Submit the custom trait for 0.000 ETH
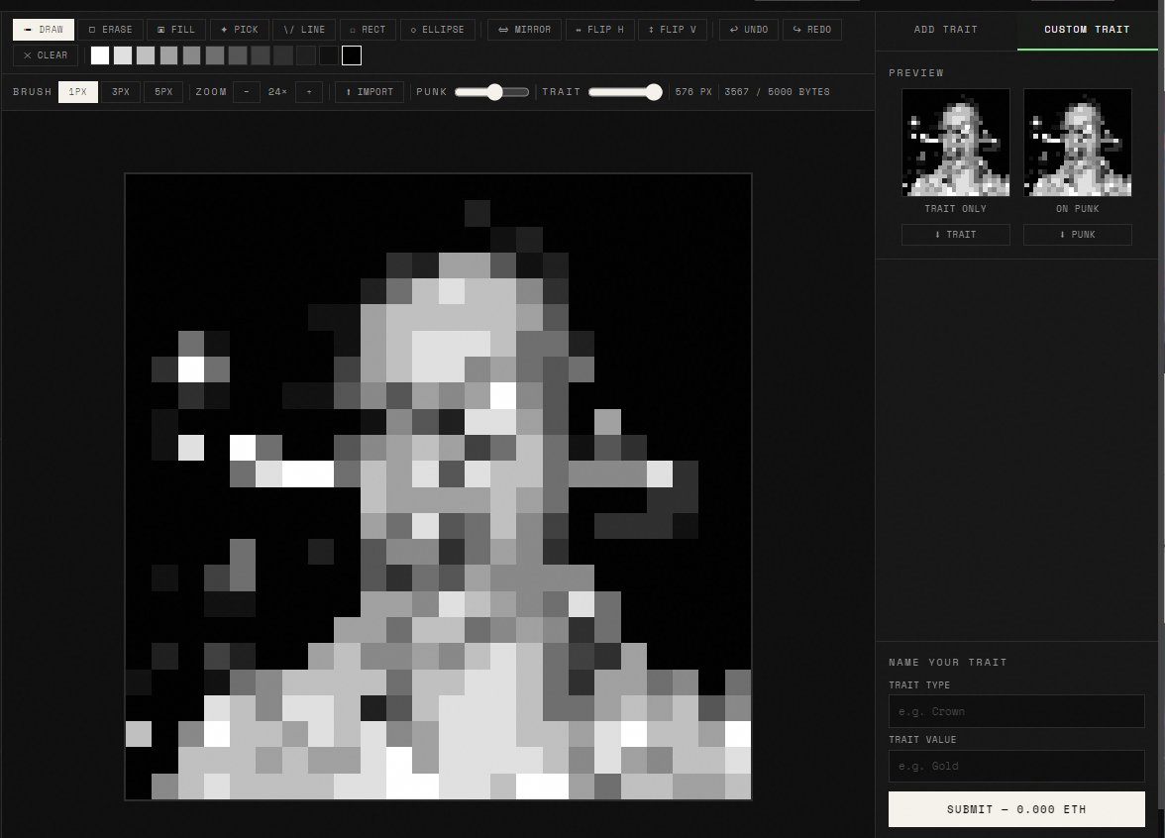This screenshot has width=1165, height=838. click(1016, 810)
